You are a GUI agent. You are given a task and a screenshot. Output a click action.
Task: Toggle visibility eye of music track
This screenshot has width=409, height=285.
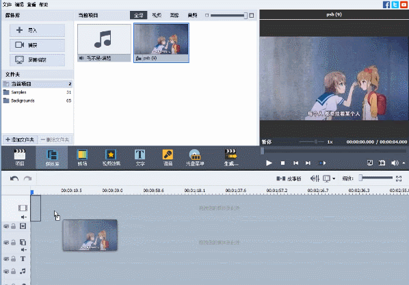pos(6,271)
